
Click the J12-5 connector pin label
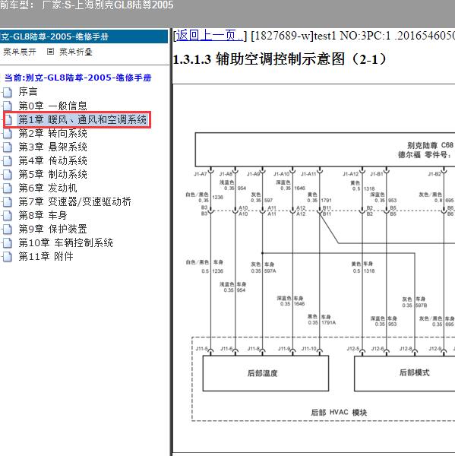pyautogui.click(x=353, y=348)
